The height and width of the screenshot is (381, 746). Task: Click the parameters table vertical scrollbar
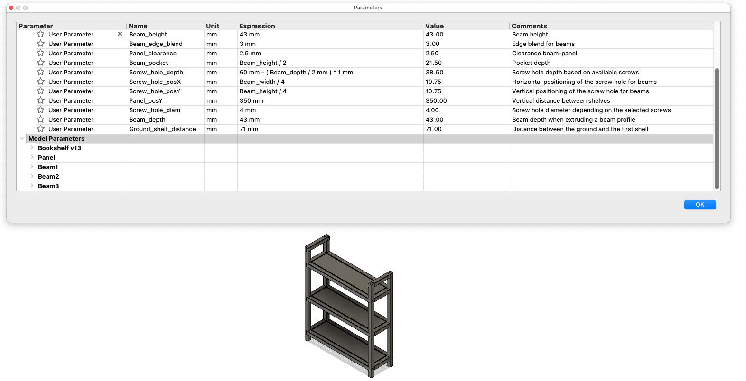click(717, 128)
